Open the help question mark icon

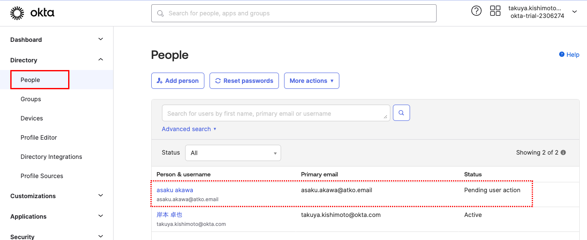pyautogui.click(x=476, y=11)
